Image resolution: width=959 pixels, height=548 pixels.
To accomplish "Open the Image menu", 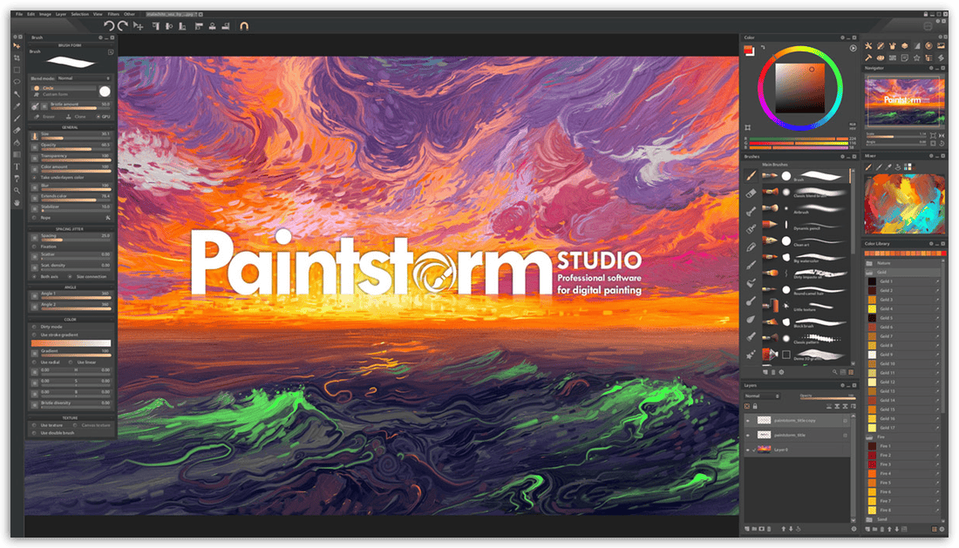I will click(45, 14).
